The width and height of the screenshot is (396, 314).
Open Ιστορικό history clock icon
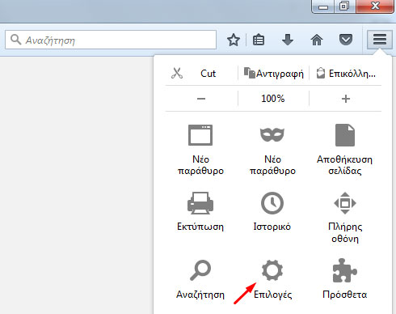pyautogui.click(x=272, y=203)
